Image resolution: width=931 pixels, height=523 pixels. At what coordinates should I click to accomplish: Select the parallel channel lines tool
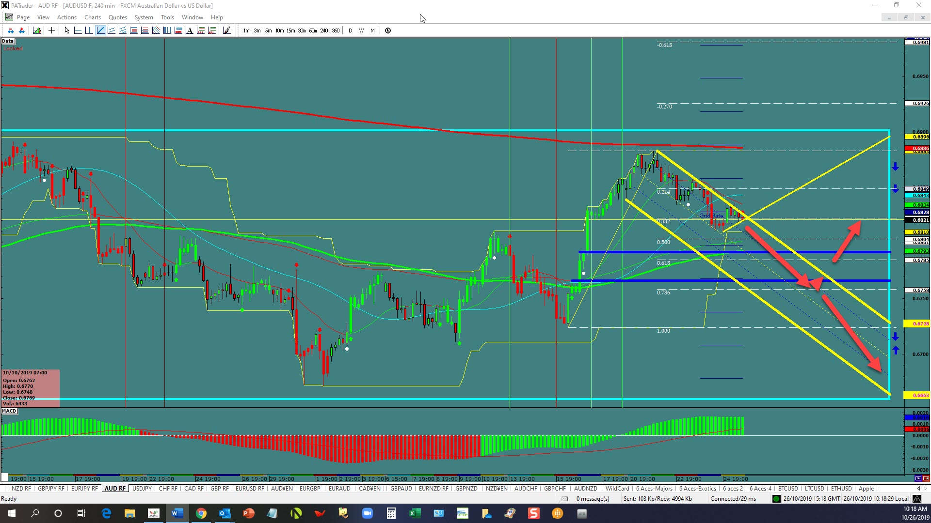click(112, 31)
